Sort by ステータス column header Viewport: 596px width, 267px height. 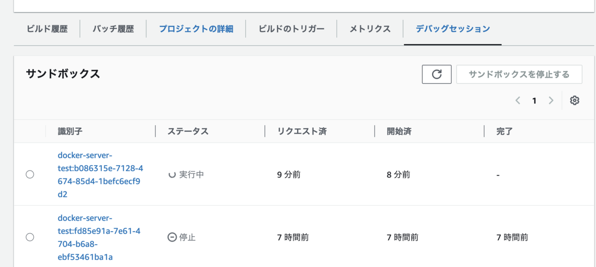tap(188, 131)
